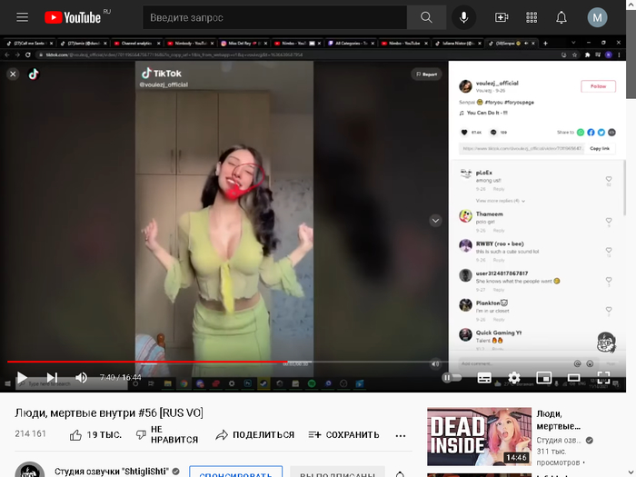Screen dimensions: 636x477
Task: Open the YouTube guide hamburger menu
Action: (23, 17)
